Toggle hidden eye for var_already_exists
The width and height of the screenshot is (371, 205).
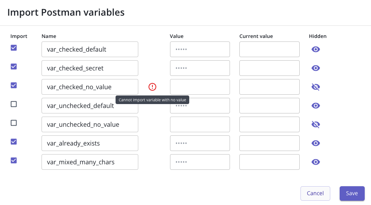(x=316, y=143)
